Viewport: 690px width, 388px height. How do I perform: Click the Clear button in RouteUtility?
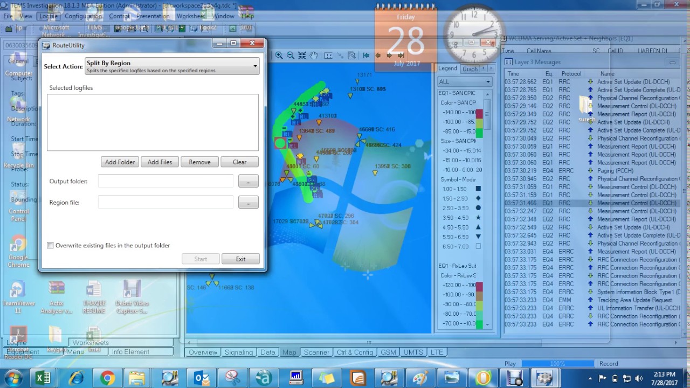pos(239,162)
